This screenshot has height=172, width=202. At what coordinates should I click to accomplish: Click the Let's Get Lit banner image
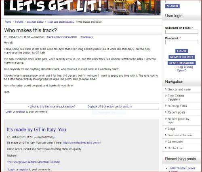[x=82, y=7]
